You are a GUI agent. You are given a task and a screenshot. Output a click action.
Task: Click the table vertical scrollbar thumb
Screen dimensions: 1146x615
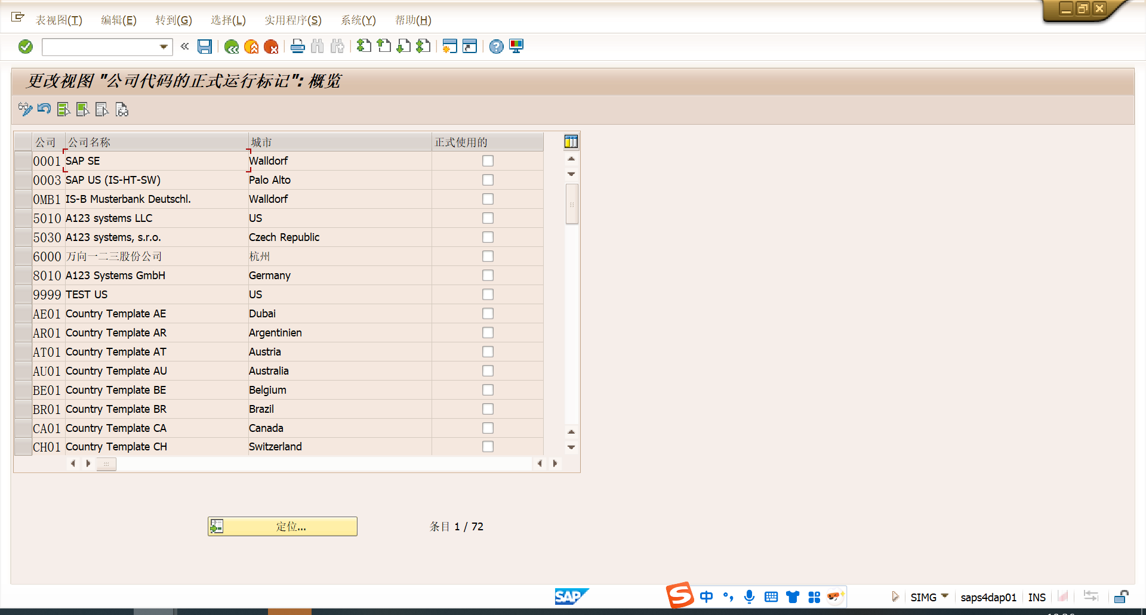click(571, 204)
